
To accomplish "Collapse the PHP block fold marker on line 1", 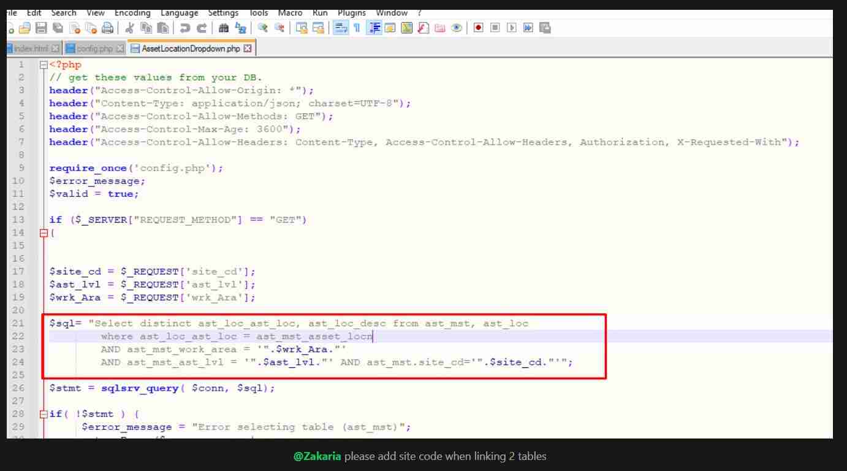I will pos(44,64).
